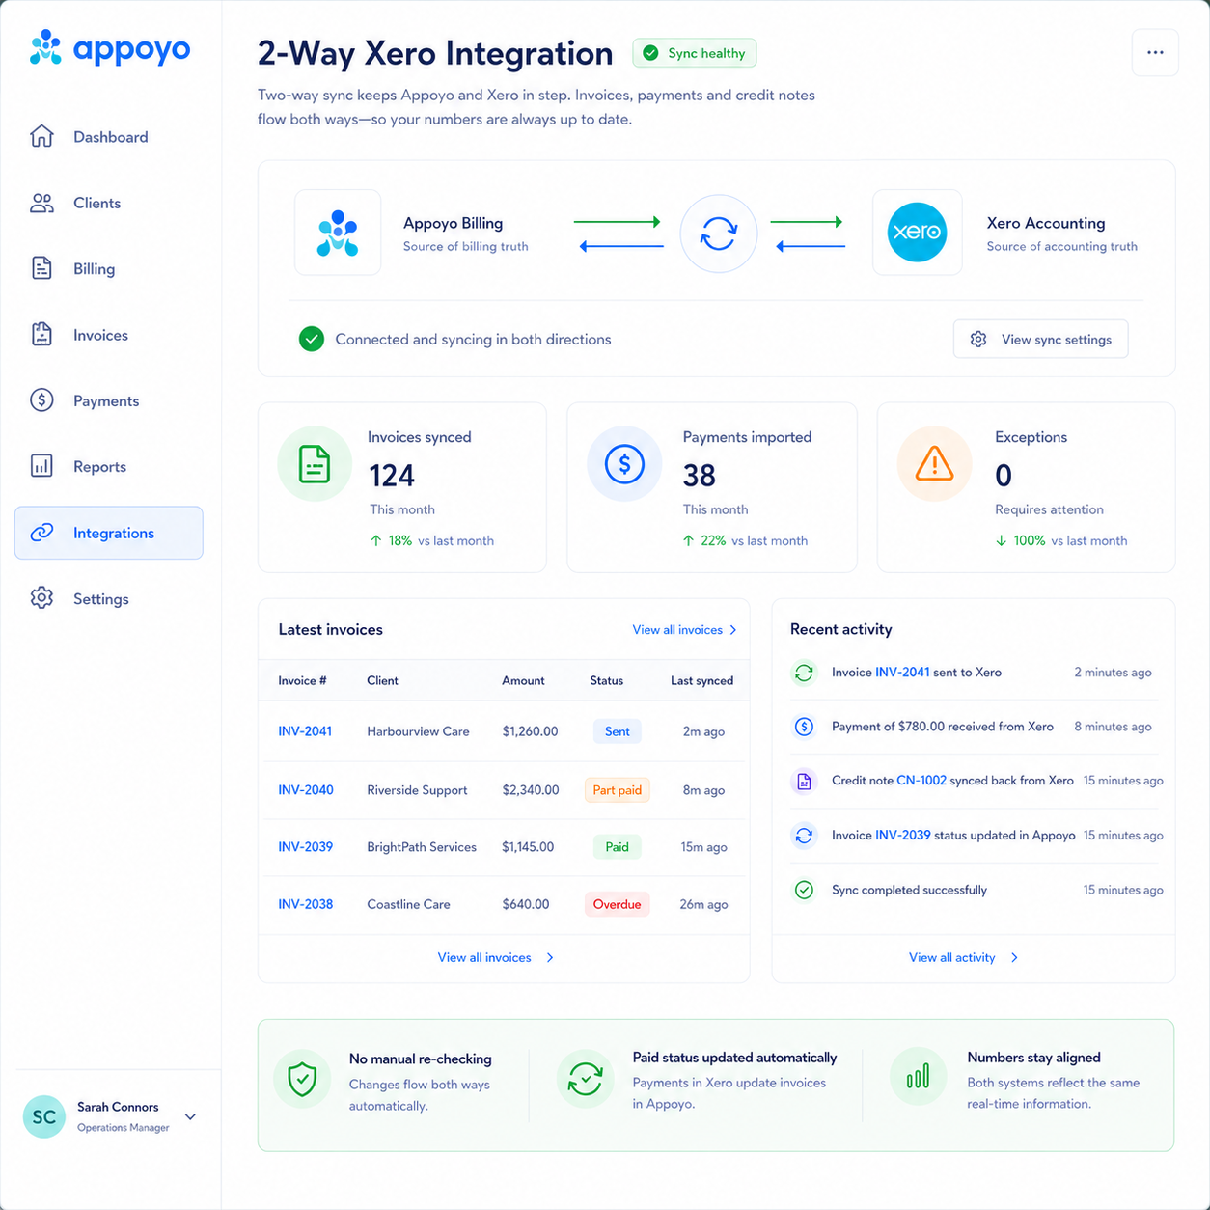1210x1210 pixels.
Task: Click checkmark icon beside Sync completed successfully
Action: point(804,890)
